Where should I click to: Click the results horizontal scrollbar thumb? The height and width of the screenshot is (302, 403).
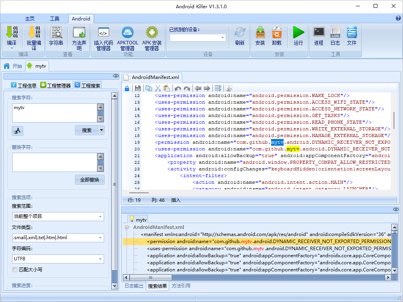pos(151,278)
